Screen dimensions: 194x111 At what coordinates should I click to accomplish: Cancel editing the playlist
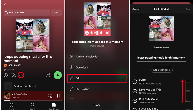(x=136, y=9)
